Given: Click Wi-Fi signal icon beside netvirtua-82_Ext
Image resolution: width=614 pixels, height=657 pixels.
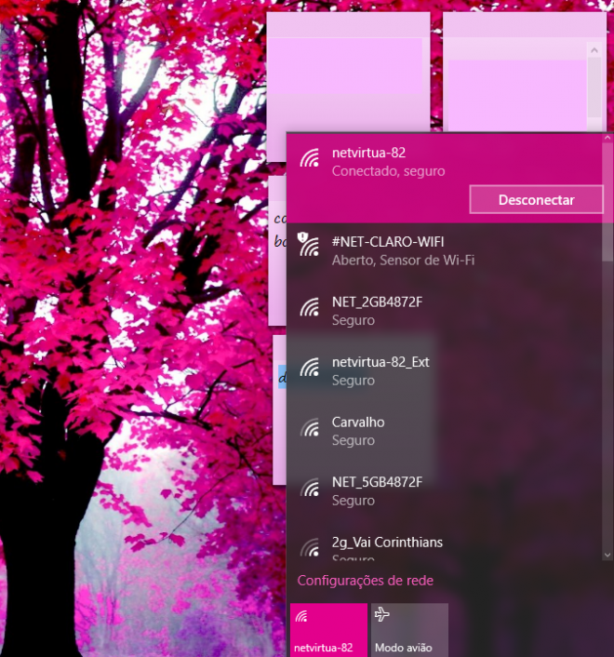Looking at the screenshot, I should click(310, 367).
